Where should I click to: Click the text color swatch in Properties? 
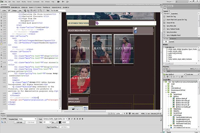tap(60, 122)
